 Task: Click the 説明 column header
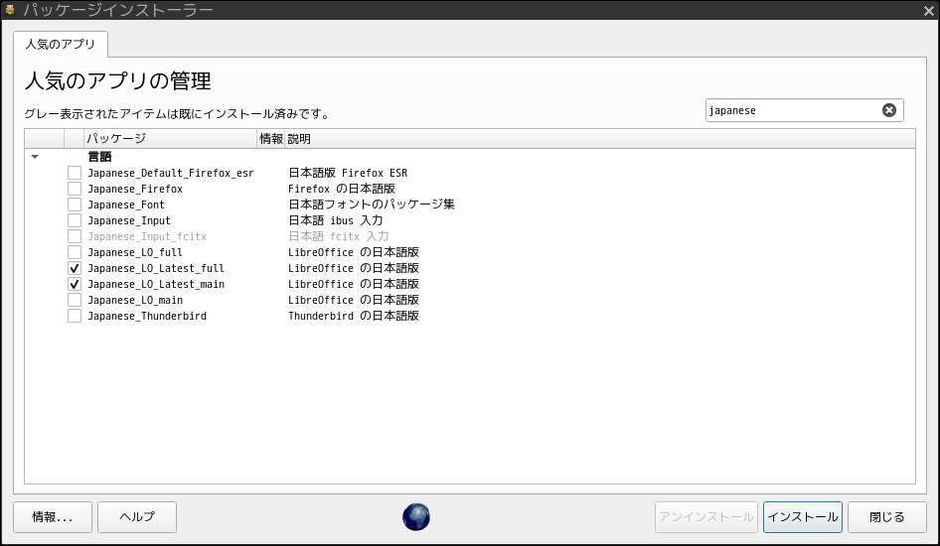[600, 139]
